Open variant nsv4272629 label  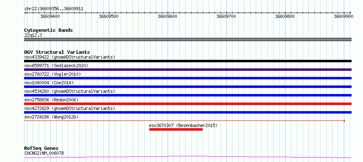pyautogui.click(x=70, y=108)
